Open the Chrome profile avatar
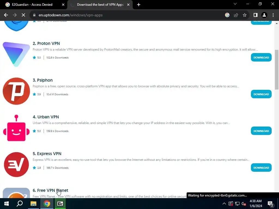The width and height of the screenshot is (279, 209). tap(264, 15)
